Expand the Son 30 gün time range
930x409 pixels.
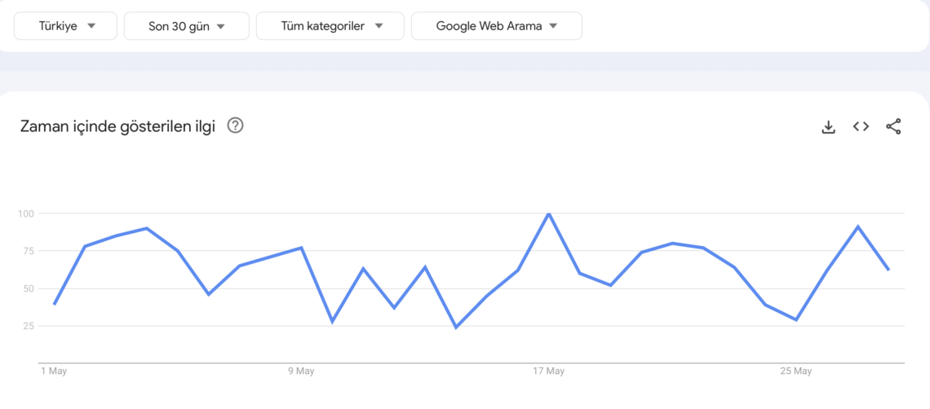[x=186, y=26]
